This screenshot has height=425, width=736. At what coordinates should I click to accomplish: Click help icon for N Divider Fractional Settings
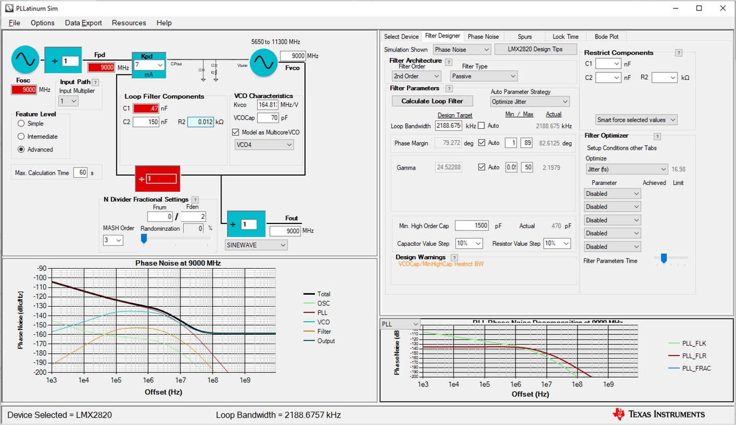[x=195, y=200]
